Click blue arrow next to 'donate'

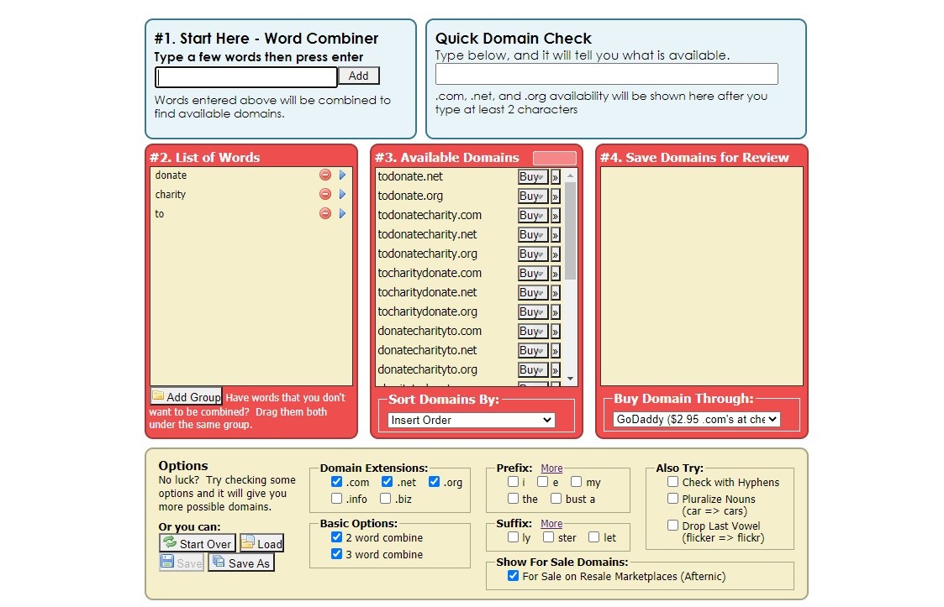pos(343,175)
